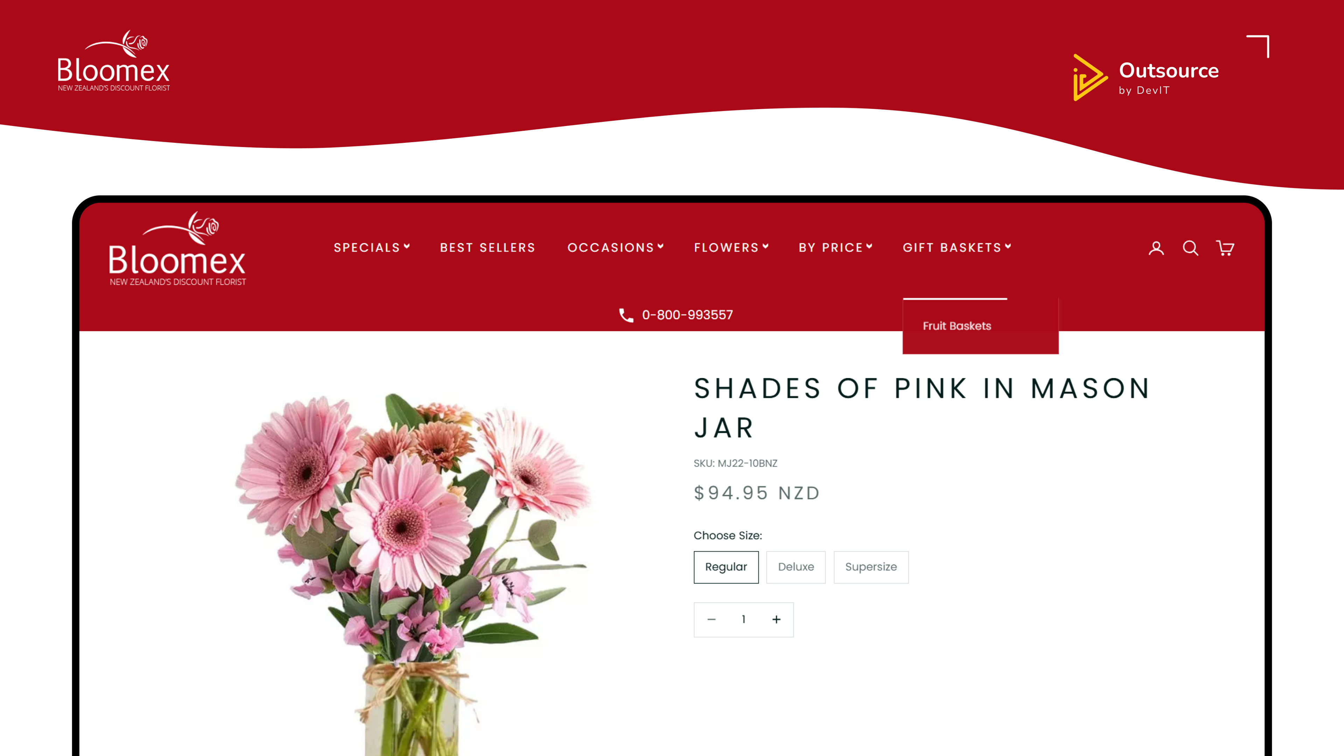Choose Fruit Baskets from the submenu
The width and height of the screenshot is (1344, 756).
957,326
